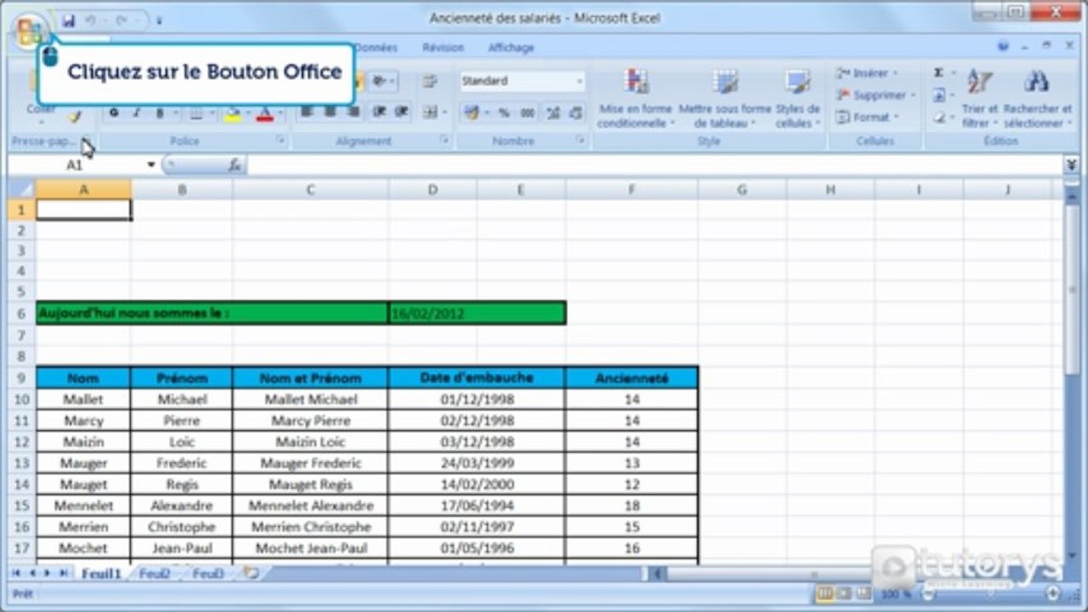The width and height of the screenshot is (1088, 612).
Task: Save the workbook from Quick Access Toolbar
Action: 68,20
